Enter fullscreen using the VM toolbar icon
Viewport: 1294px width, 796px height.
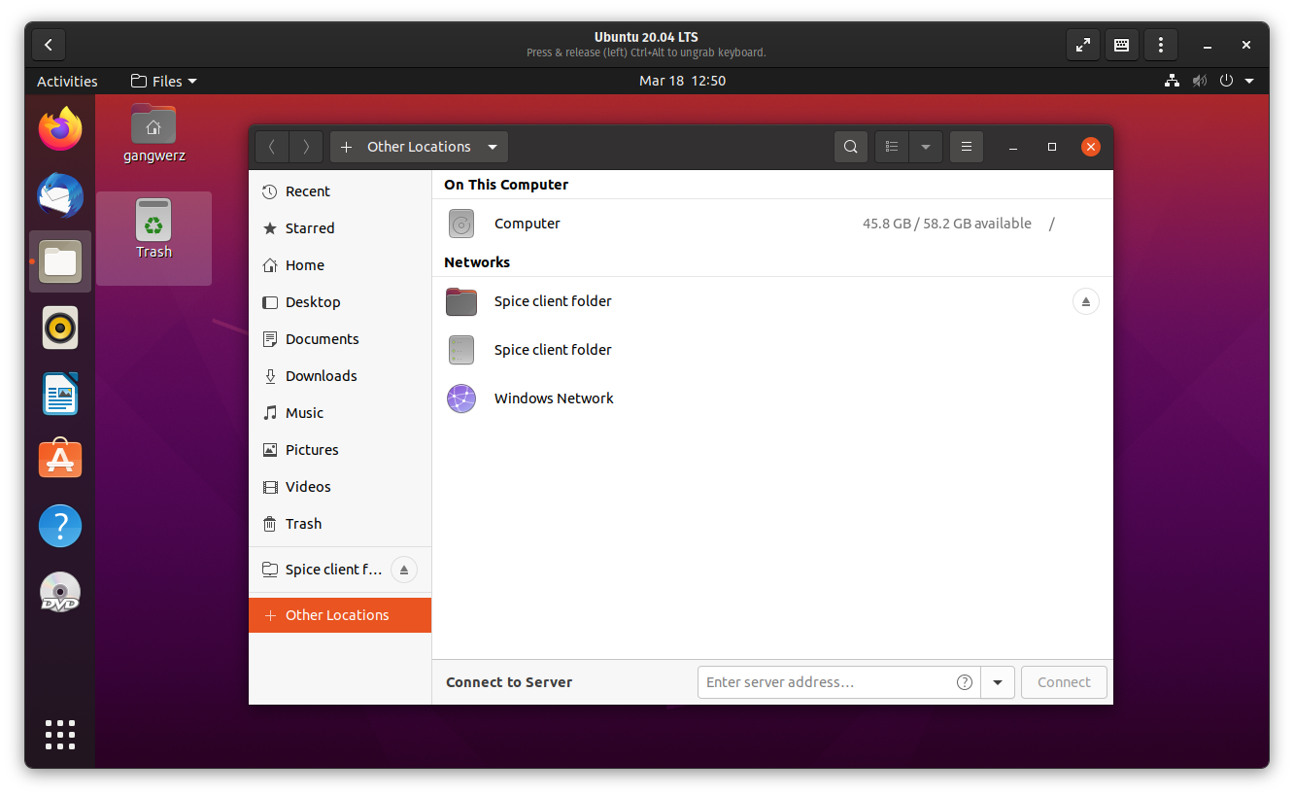[x=1082, y=45]
